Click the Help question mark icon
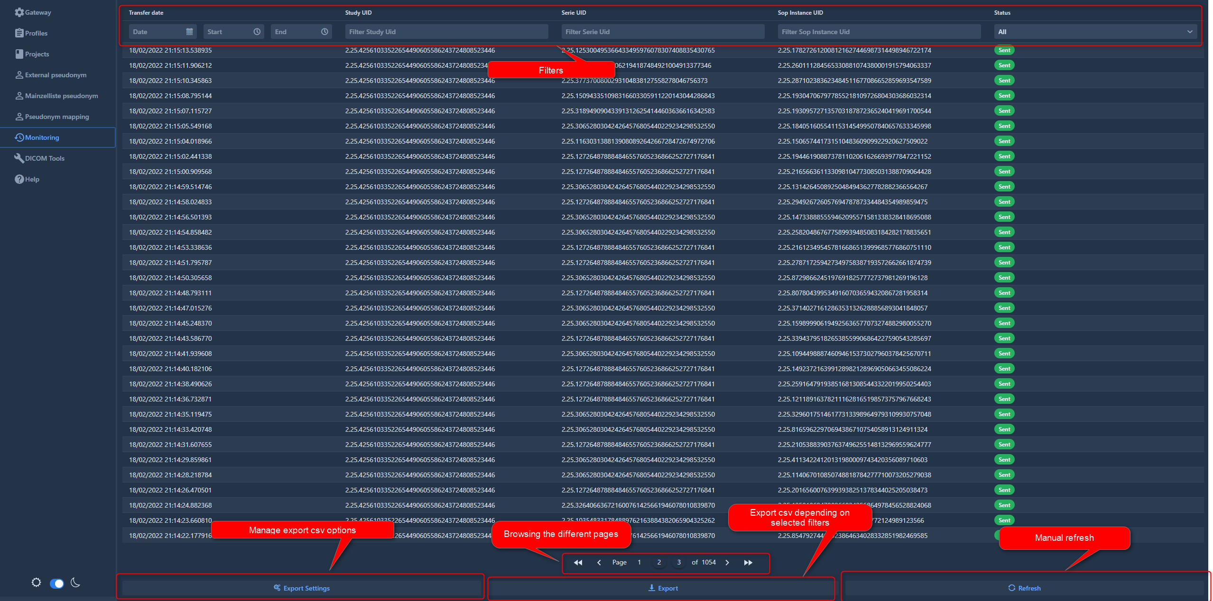 pos(19,179)
